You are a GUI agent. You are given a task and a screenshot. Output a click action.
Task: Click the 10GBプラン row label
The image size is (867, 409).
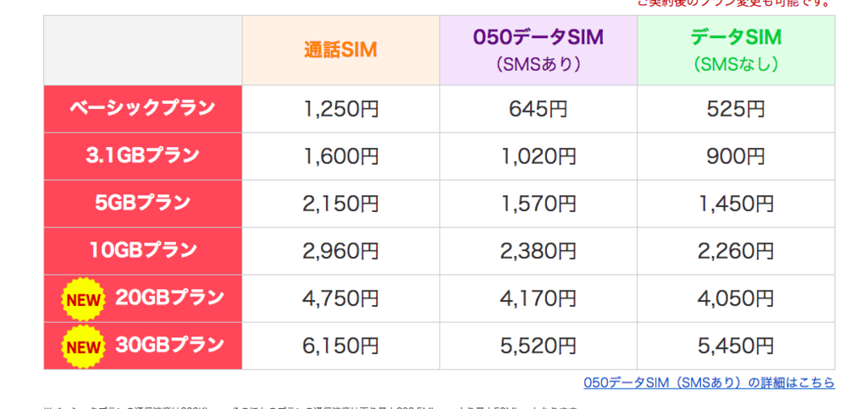coord(142,251)
